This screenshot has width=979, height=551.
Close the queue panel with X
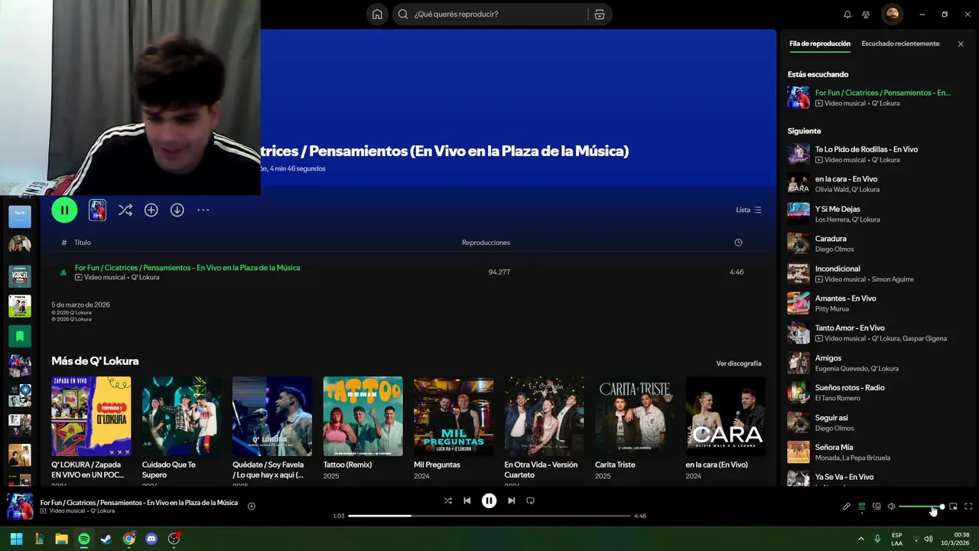coord(961,44)
